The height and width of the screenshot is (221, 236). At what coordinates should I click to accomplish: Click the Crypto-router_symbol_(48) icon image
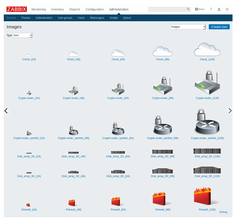(73, 130)
